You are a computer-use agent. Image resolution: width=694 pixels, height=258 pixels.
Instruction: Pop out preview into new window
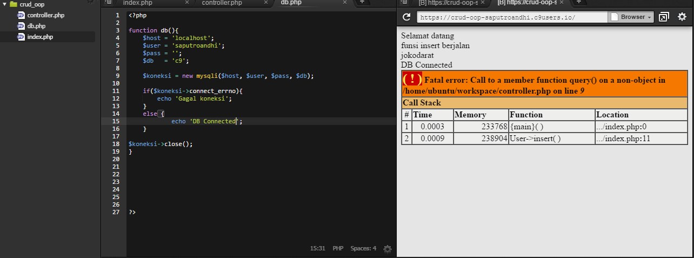coord(664,17)
